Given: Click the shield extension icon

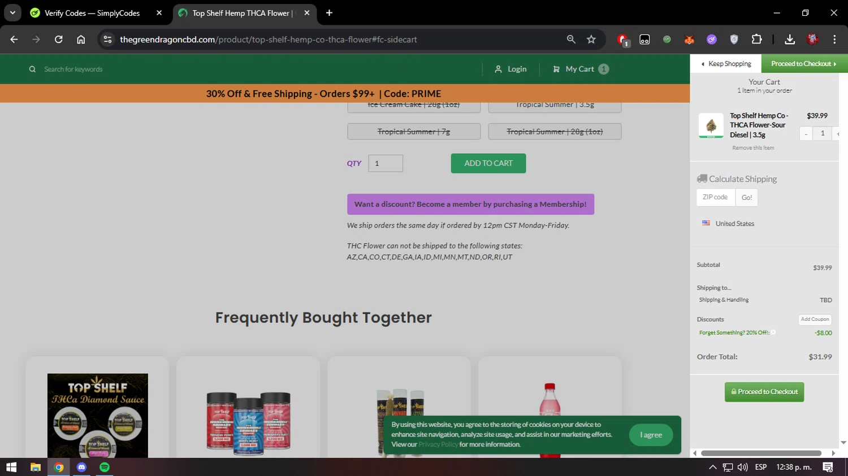Looking at the screenshot, I should click(734, 40).
